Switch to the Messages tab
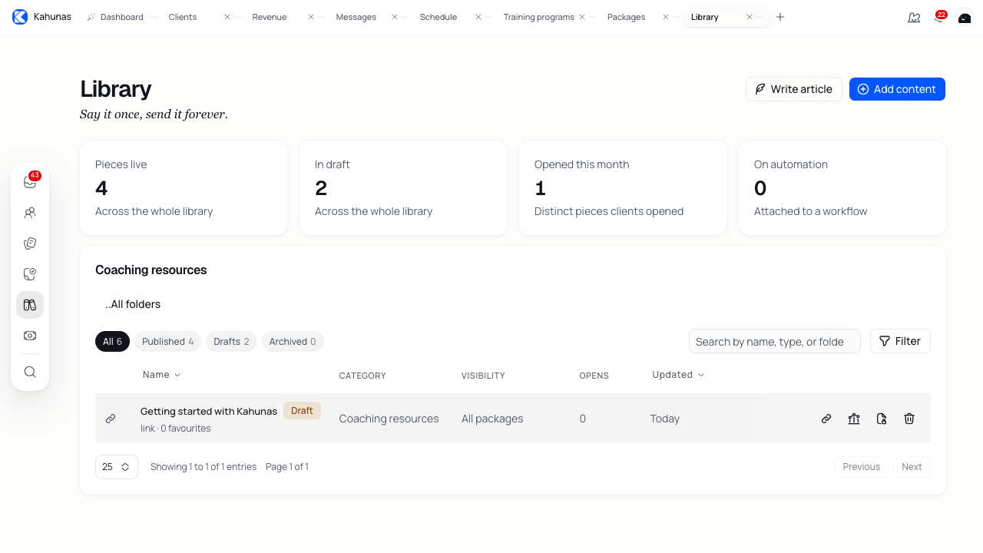 click(x=356, y=17)
